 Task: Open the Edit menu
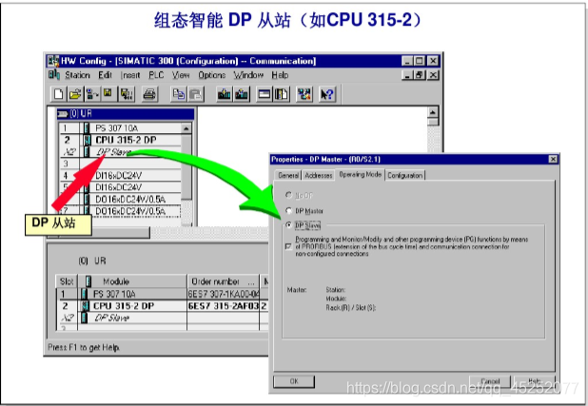point(105,75)
